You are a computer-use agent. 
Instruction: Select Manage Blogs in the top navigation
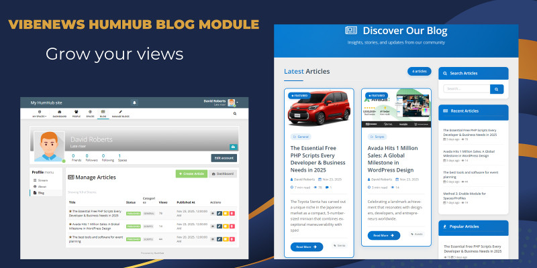[x=121, y=114]
